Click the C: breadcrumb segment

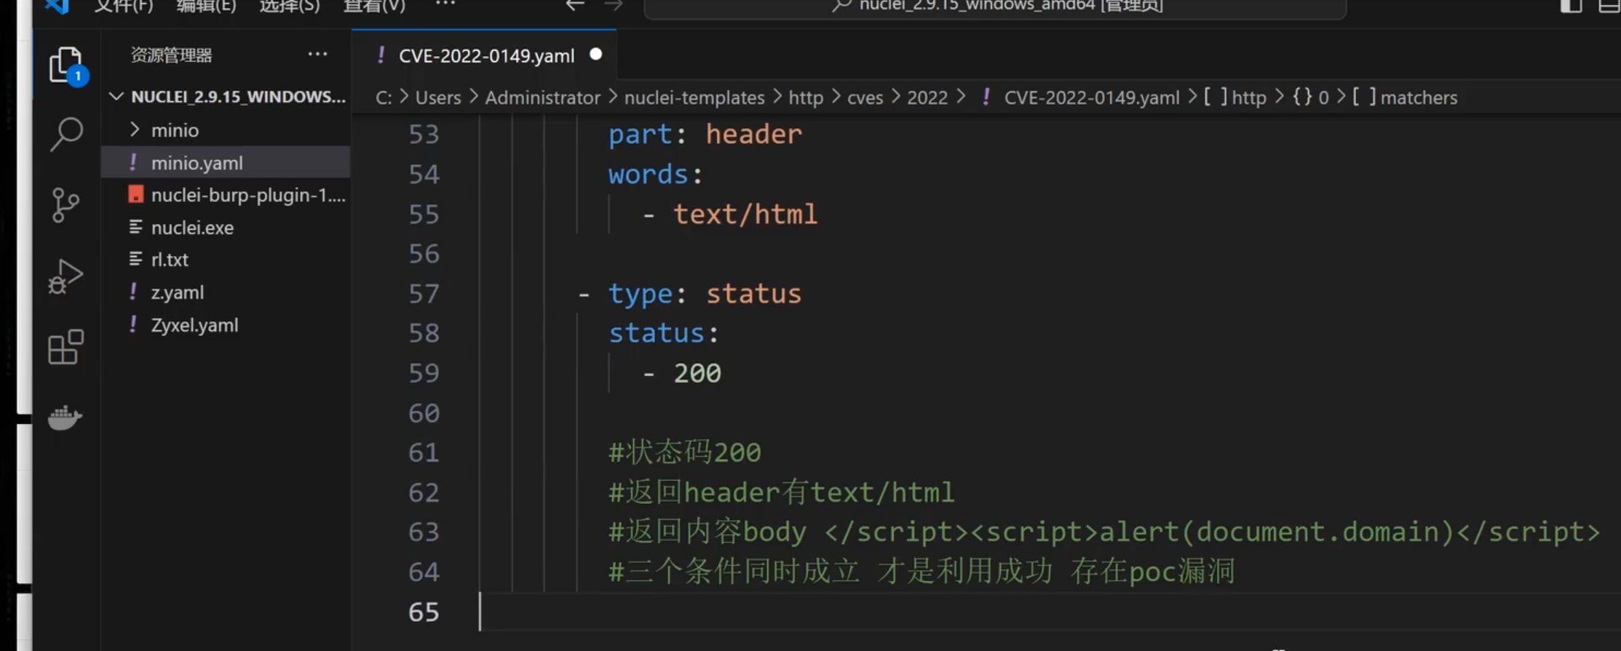(384, 97)
